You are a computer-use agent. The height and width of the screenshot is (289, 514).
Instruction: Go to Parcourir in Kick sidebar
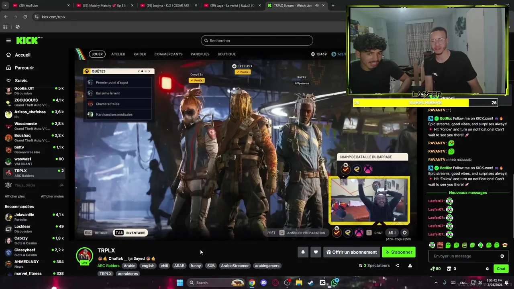coord(24,68)
